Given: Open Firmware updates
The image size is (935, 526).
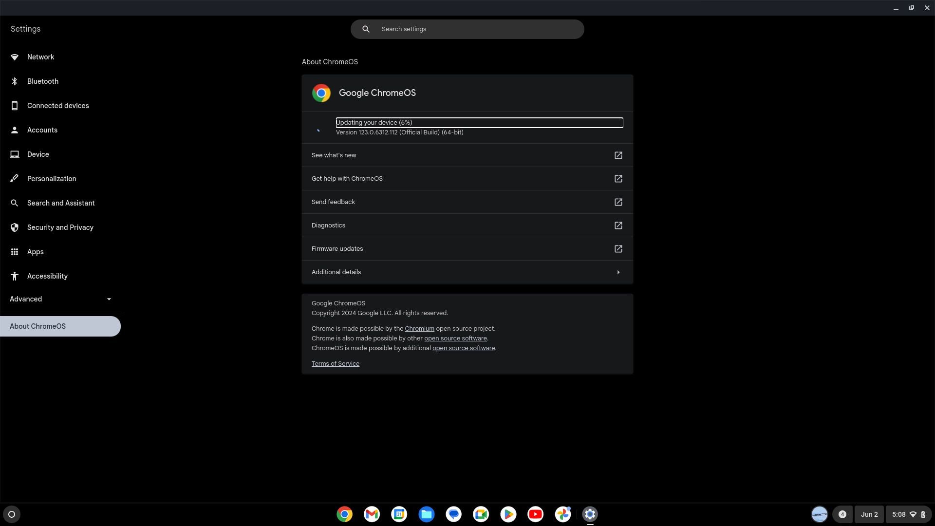Looking at the screenshot, I should coord(467,249).
